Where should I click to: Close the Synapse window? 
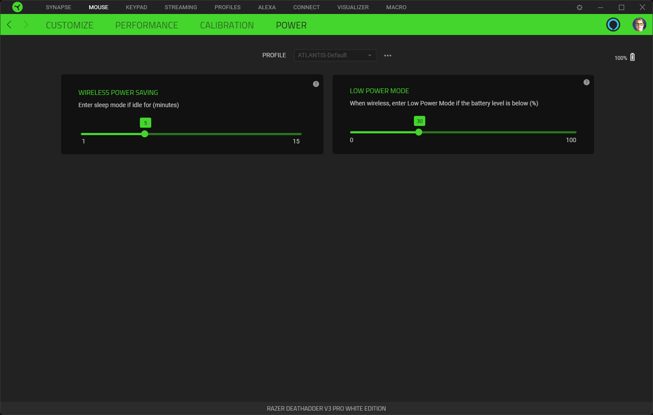click(x=642, y=7)
